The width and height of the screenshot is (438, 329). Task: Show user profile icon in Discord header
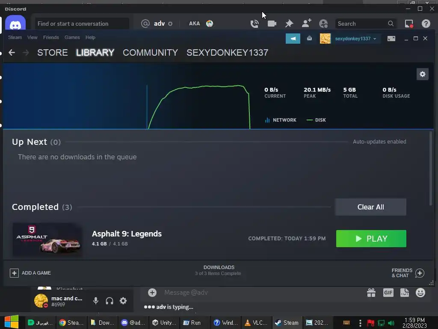tap(323, 24)
